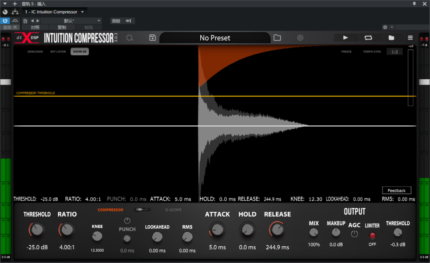Toggle the red LIMITER button
The height and width of the screenshot is (263, 430).
click(x=372, y=235)
